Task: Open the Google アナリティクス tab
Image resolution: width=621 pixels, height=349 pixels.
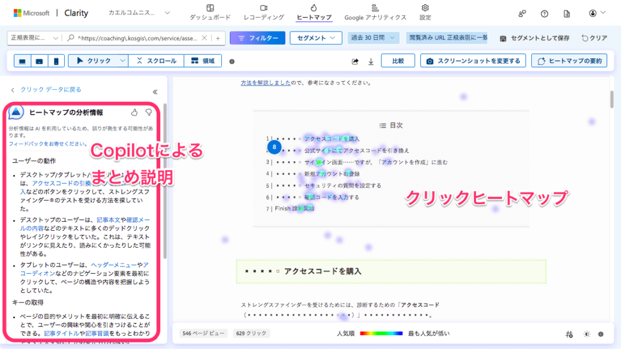Action: click(375, 13)
